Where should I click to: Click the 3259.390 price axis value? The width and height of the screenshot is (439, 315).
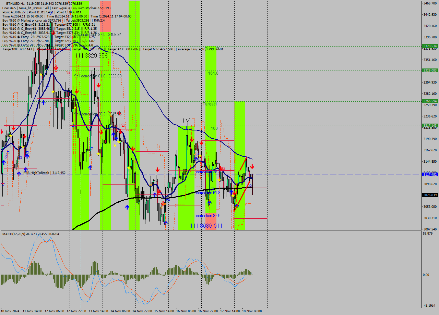(430, 105)
